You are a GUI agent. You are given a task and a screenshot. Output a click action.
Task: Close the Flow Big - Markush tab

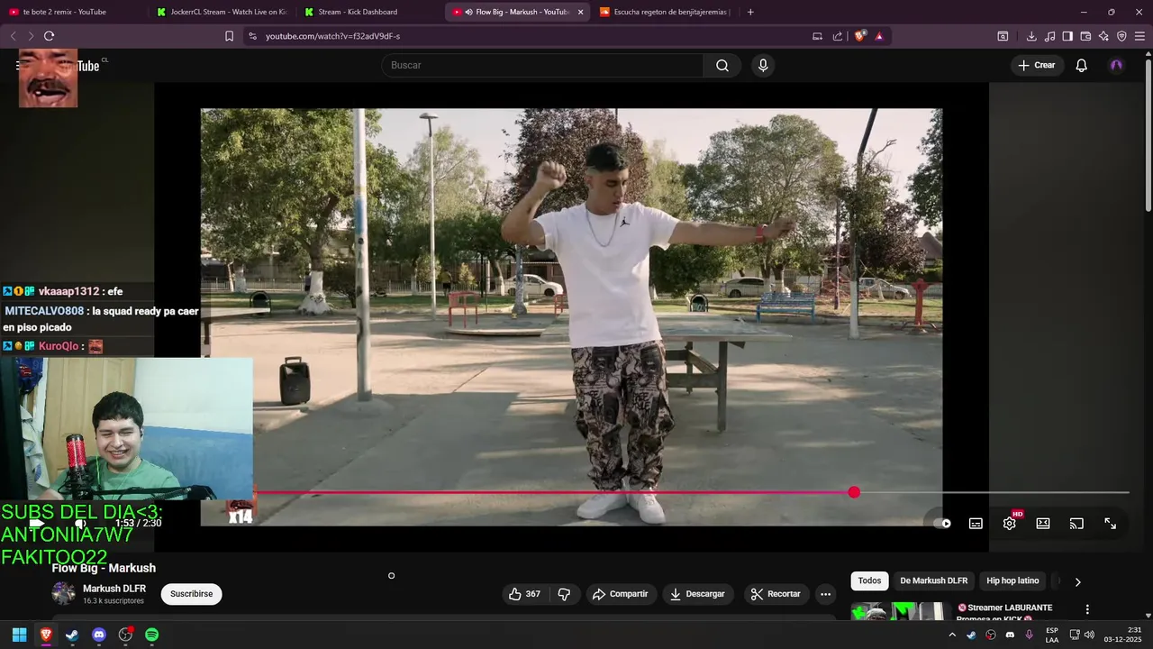(x=580, y=12)
